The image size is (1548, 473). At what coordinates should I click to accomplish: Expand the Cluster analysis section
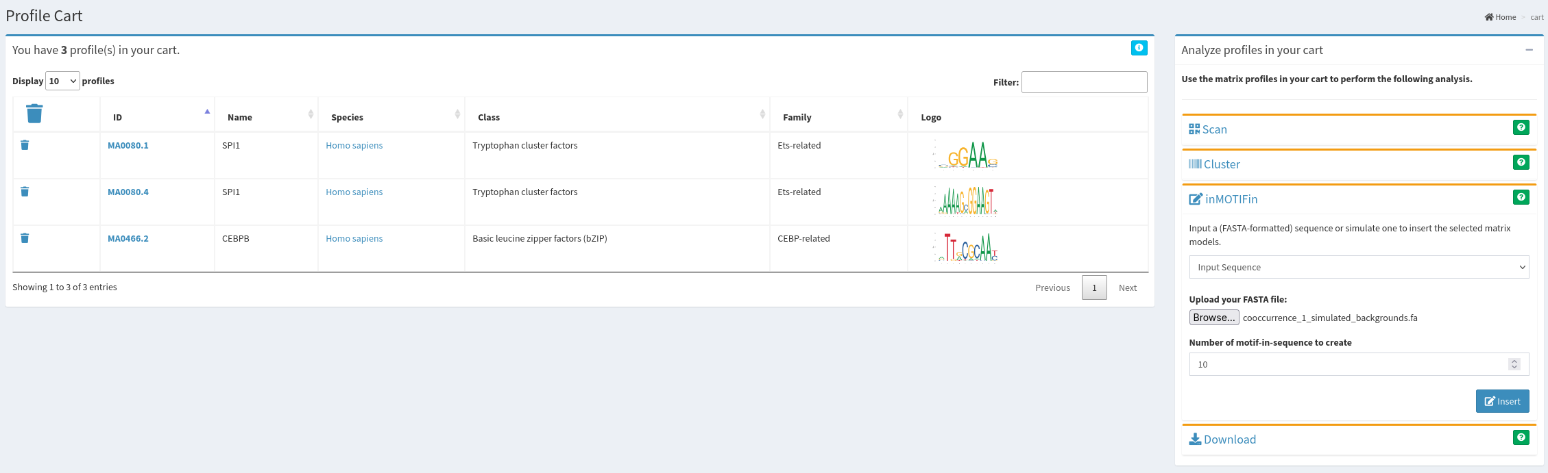(1221, 164)
